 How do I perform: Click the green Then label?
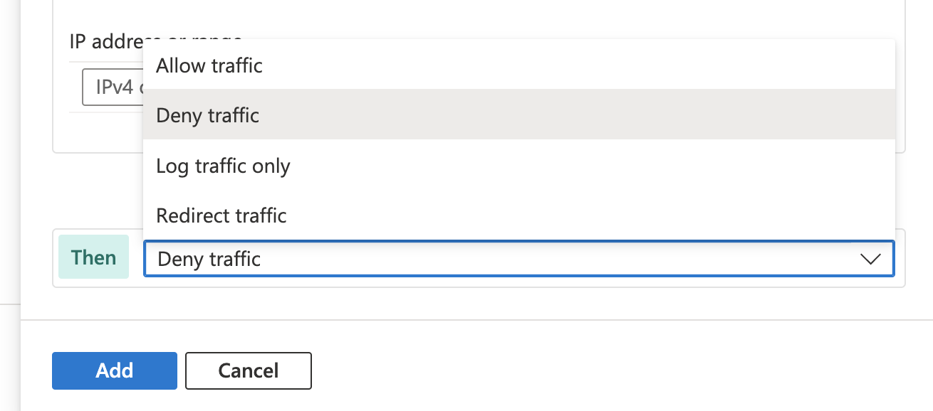click(93, 257)
